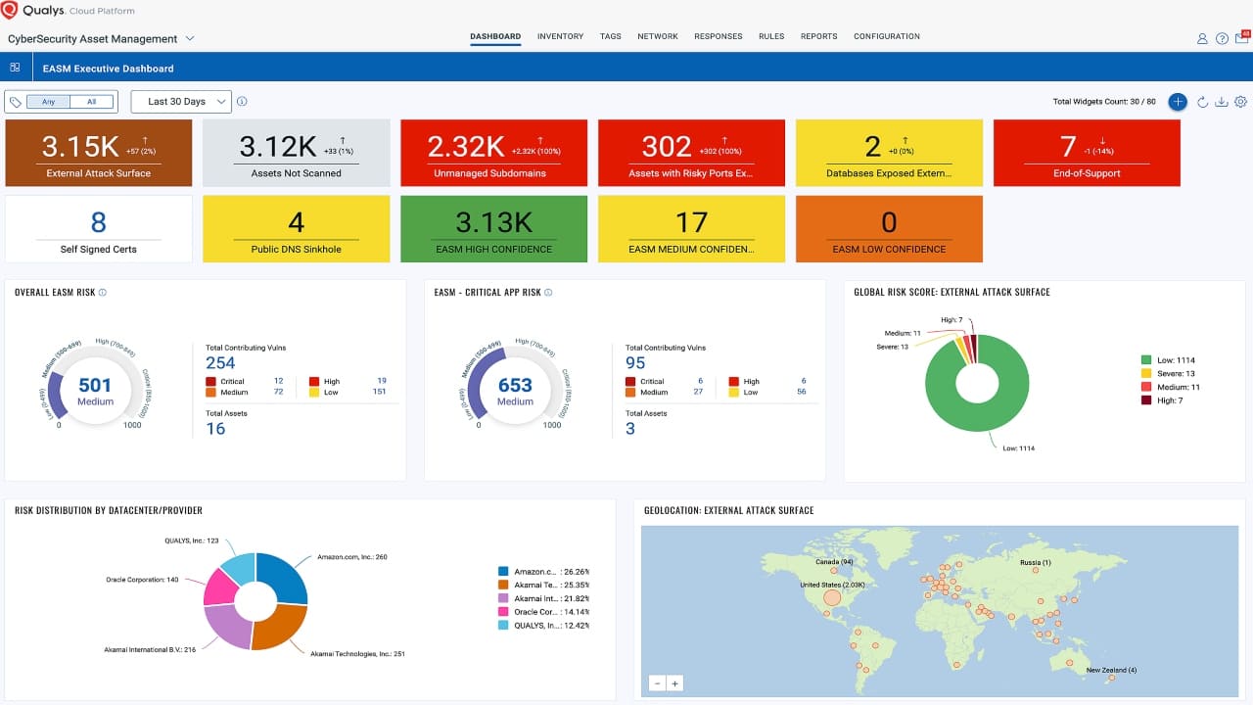
Task: Switch to the INVENTORY tab
Action: [560, 36]
